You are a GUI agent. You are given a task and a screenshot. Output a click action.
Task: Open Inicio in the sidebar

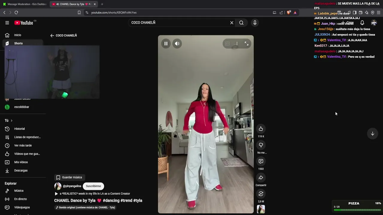click(23, 35)
